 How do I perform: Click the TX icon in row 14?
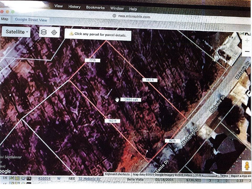pyautogui.click(x=29, y=178)
